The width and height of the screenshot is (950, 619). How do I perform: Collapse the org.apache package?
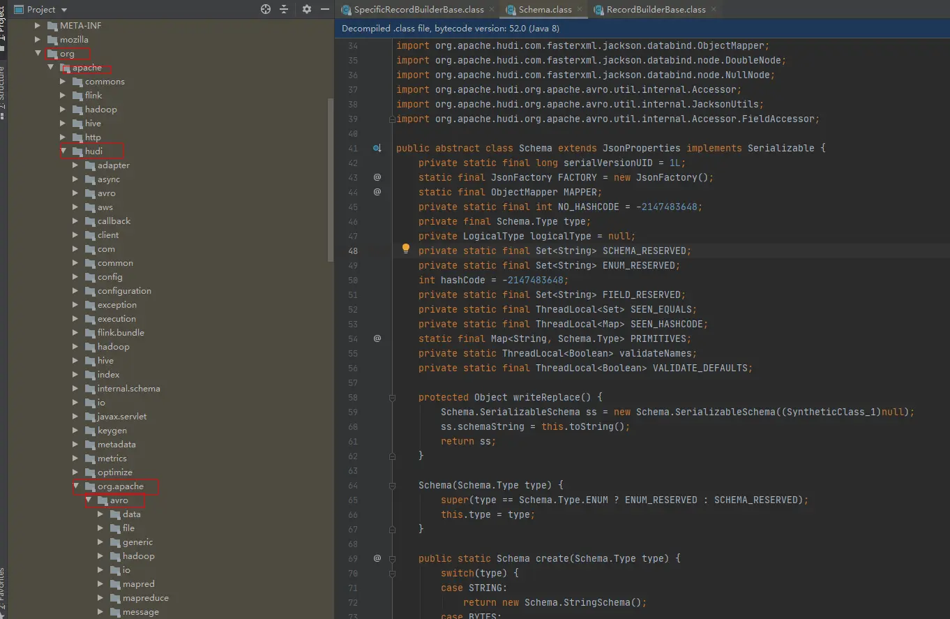point(76,486)
